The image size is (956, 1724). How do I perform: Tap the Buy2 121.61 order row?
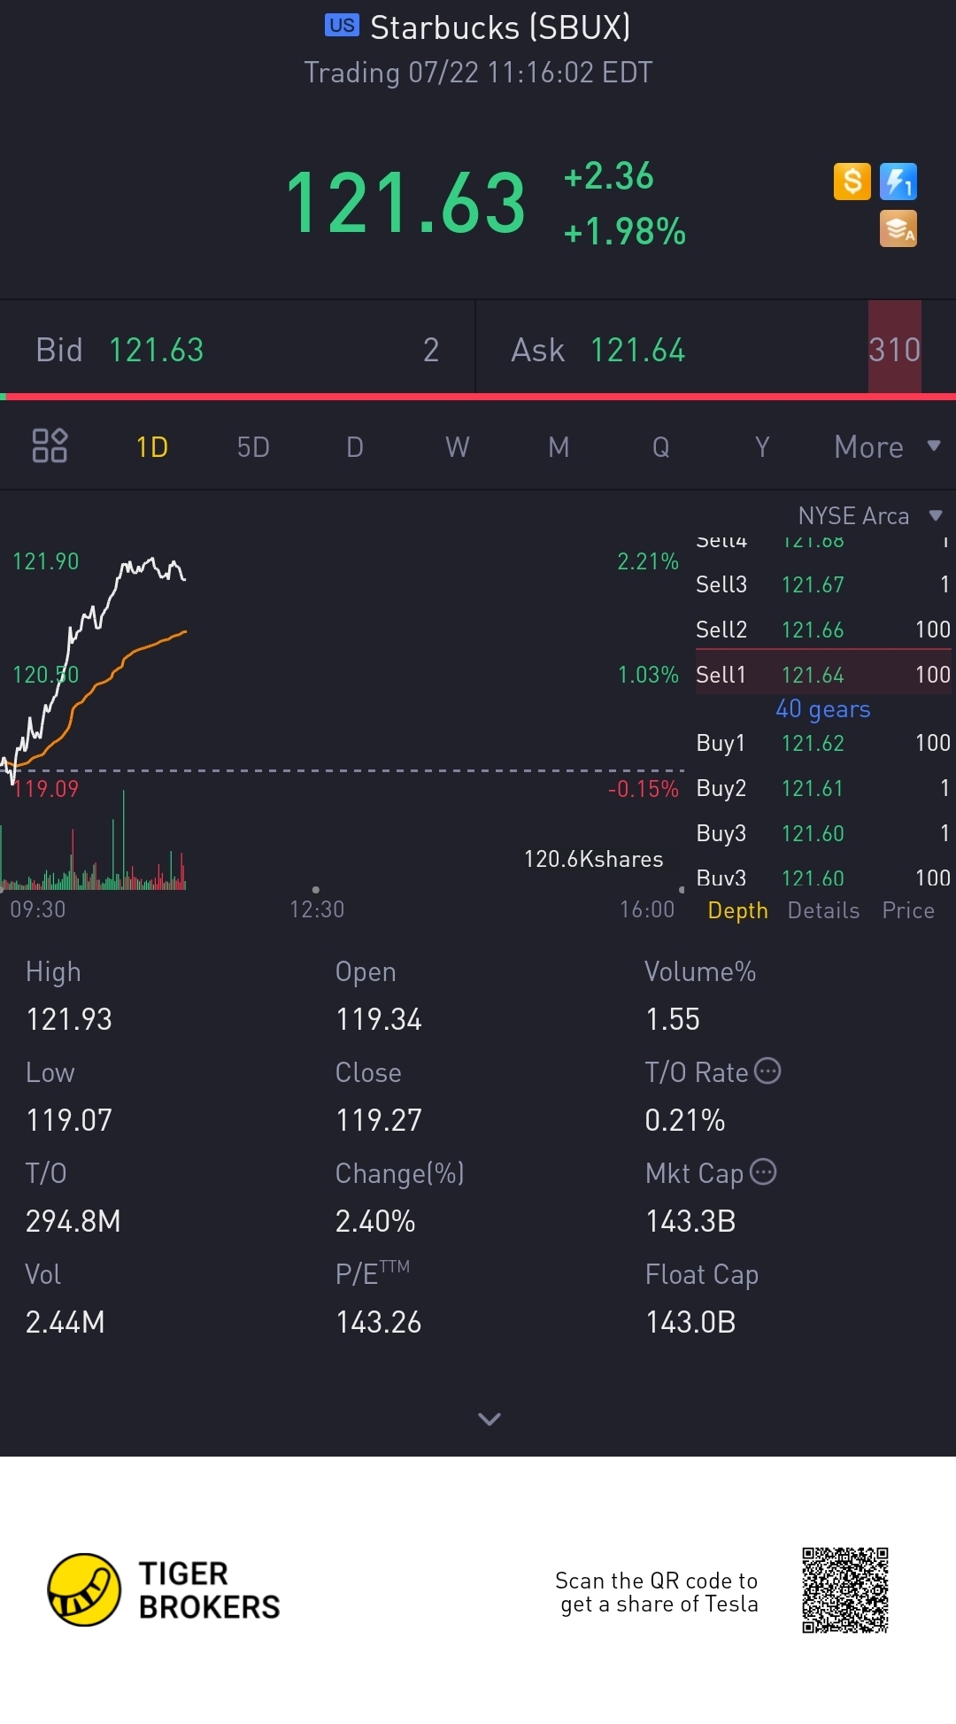click(823, 788)
